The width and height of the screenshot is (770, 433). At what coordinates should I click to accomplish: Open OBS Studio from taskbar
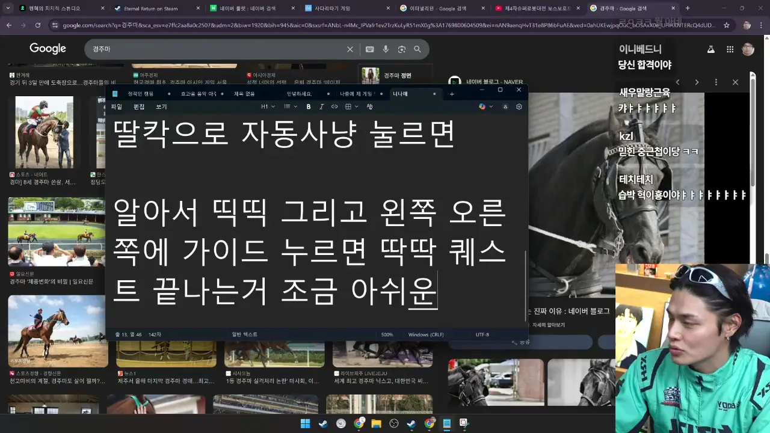394,423
